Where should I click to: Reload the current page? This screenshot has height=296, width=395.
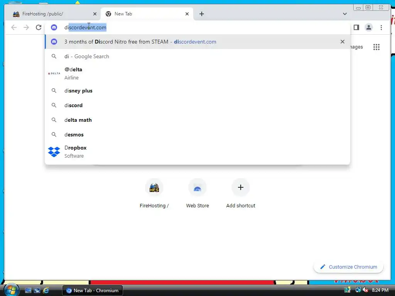(39, 27)
